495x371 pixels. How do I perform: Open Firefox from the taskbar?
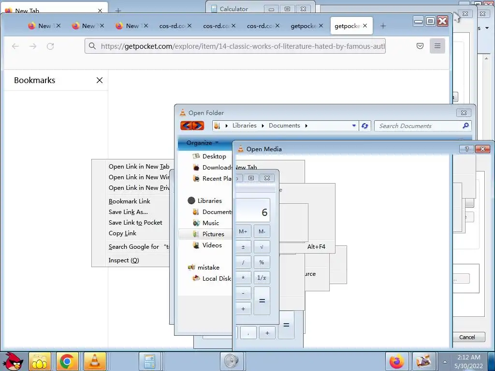pyautogui.click(x=396, y=361)
